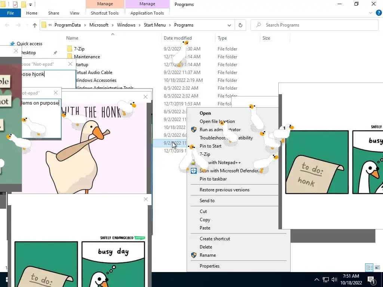Choose Cut in context menu

203,212
